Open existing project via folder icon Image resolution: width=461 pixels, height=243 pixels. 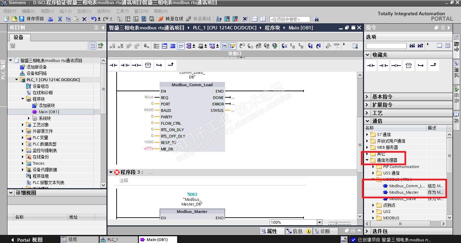point(14,19)
